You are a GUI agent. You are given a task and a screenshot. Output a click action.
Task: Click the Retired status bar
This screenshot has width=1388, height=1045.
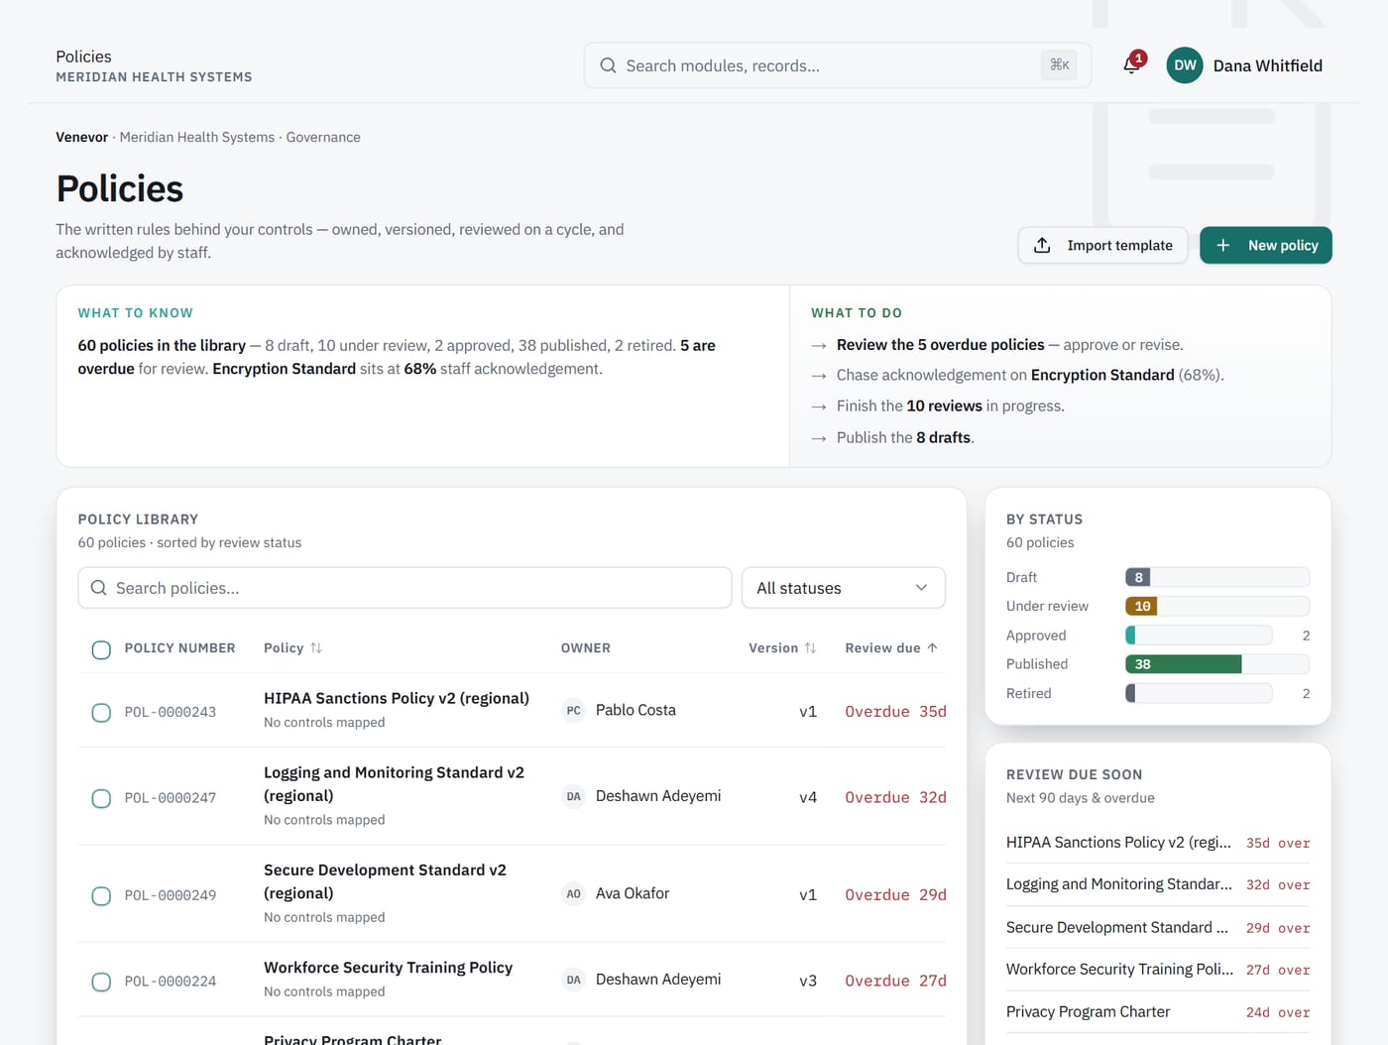[x=1199, y=694]
